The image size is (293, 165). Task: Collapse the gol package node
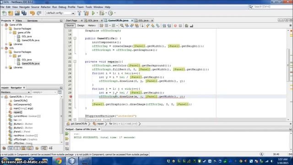click(x=11, y=56)
